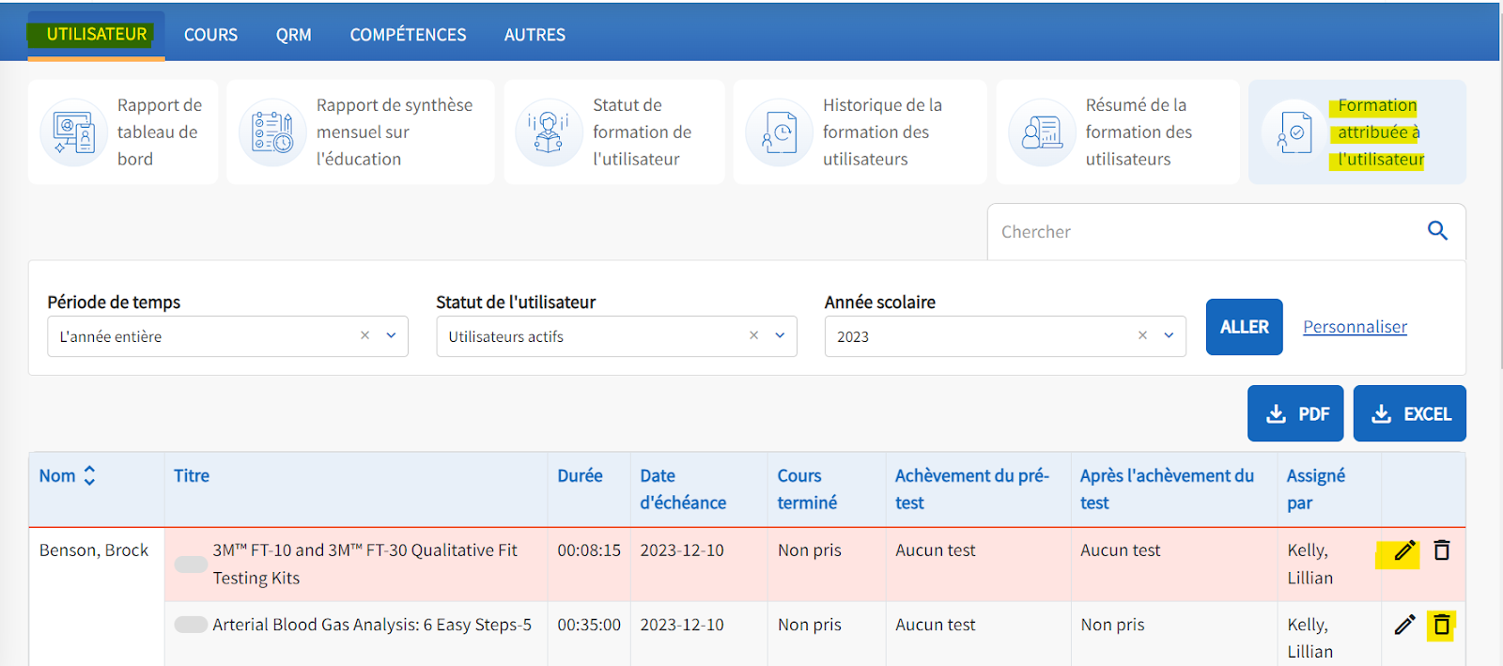Open the Rapport de synthèse mensuel icon
Viewport: 1503px width, 666px height.
[272, 132]
